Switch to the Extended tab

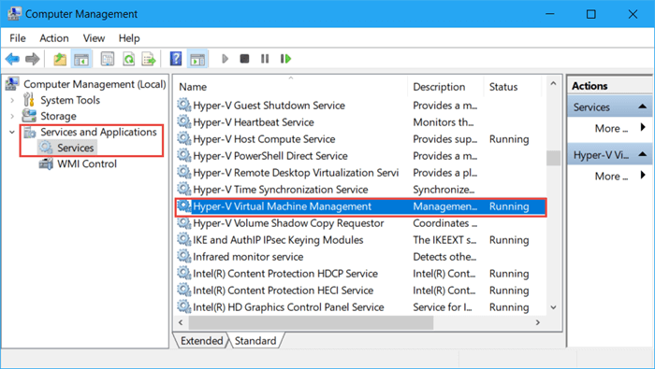[202, 341]
